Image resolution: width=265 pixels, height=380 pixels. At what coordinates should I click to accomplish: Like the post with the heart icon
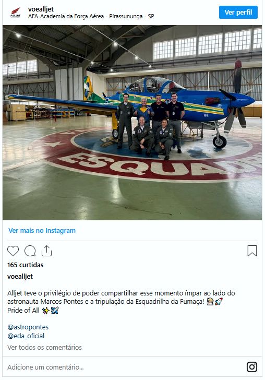point(13,251)
